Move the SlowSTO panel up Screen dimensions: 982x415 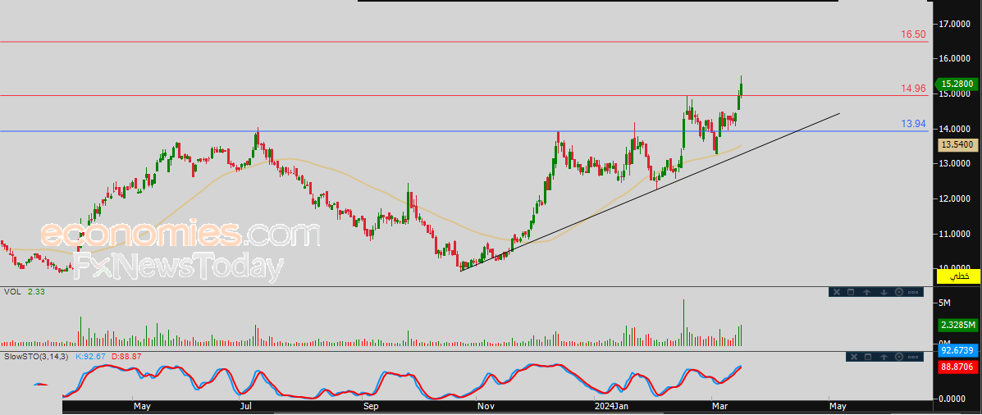(884, 357)
